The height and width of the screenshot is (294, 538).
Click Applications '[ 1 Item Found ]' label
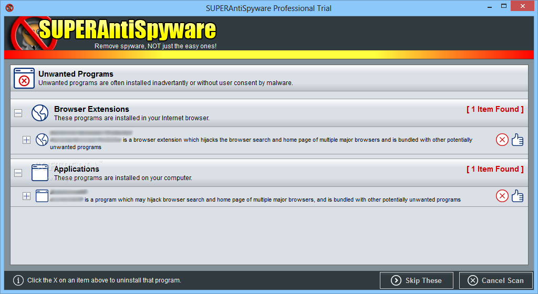[495, 169]
